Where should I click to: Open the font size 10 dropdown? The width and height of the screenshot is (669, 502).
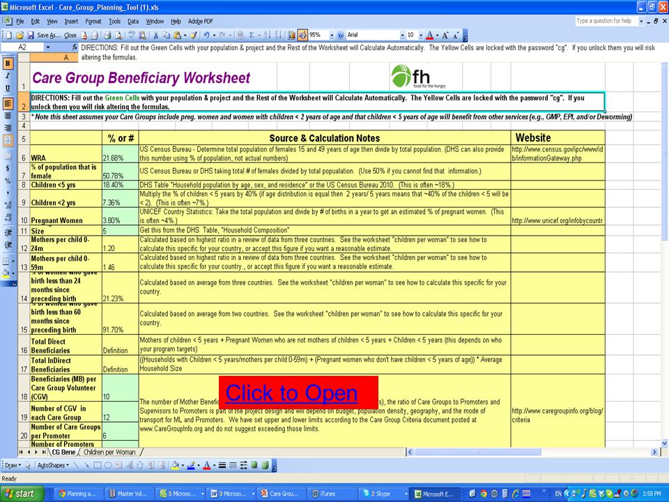(x=421, y=35)
